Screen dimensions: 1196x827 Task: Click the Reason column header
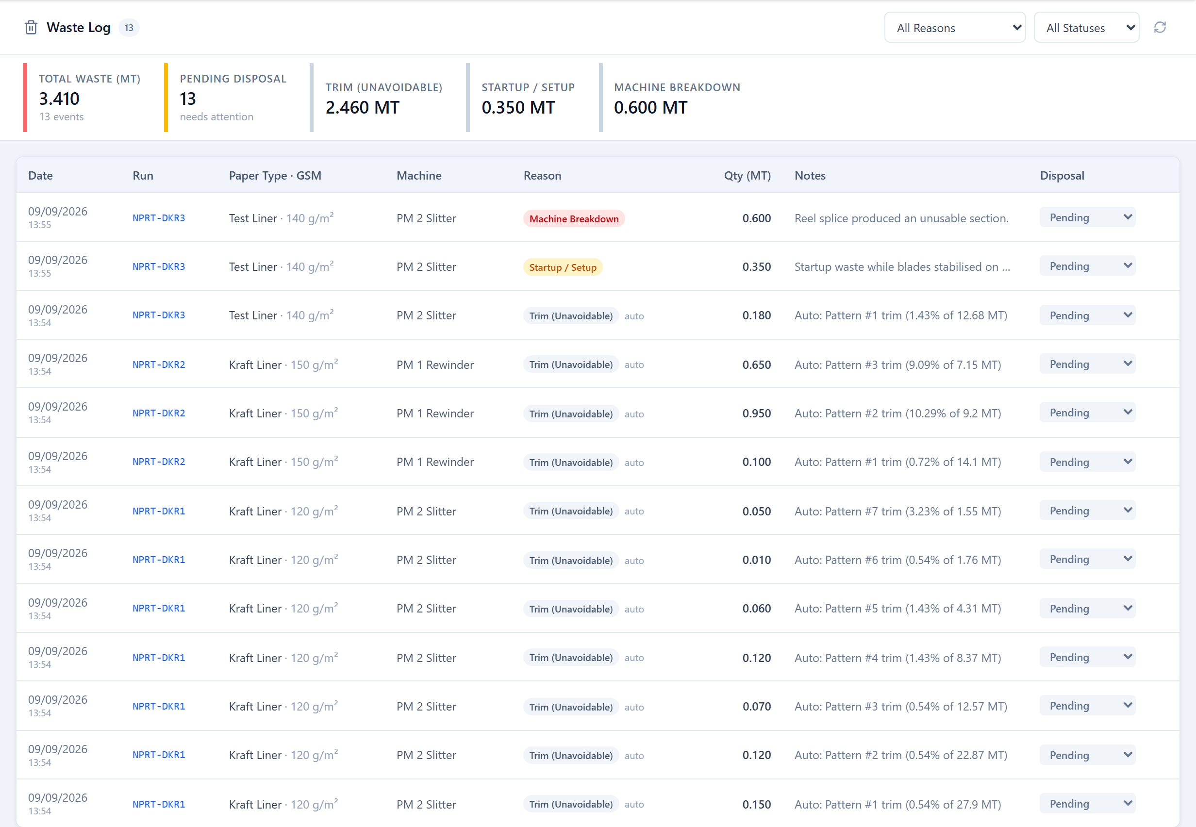pyautogui.click(x=543, y=176)
